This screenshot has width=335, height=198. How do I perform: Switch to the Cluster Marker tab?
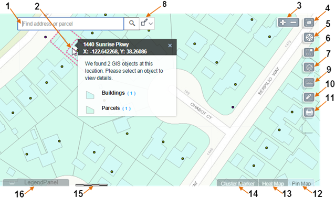click(237, 183)
